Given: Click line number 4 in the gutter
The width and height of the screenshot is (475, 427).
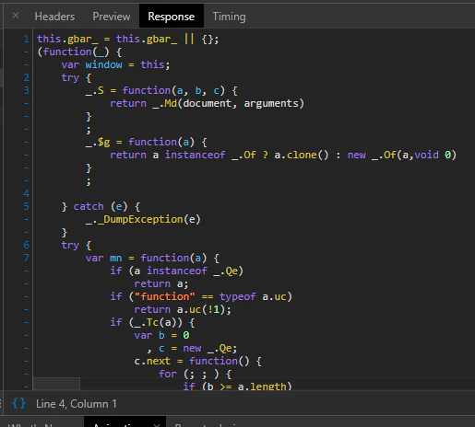Looking at the screenshot, I should click(x=27, y=193).
